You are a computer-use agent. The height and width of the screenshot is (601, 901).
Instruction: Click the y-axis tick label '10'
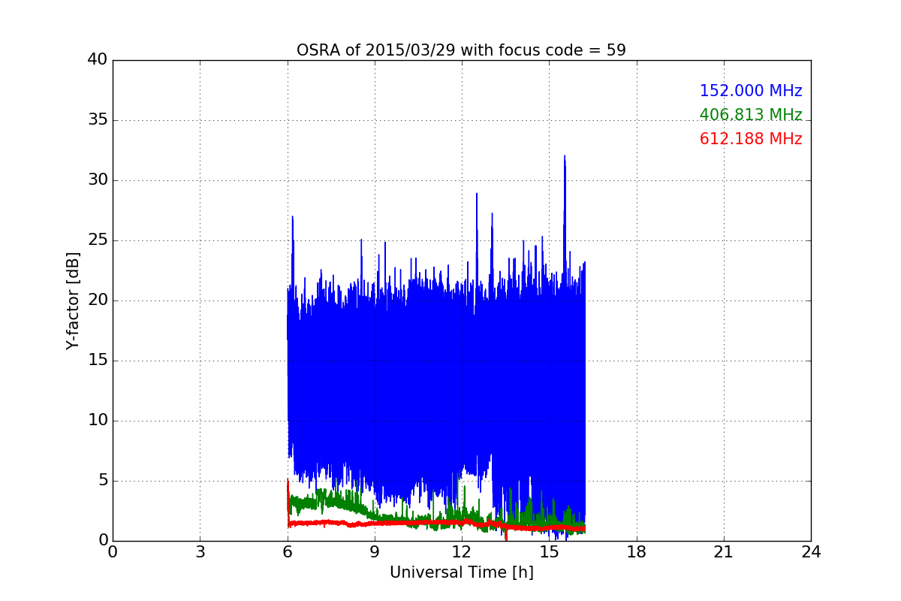pos(98,421)
